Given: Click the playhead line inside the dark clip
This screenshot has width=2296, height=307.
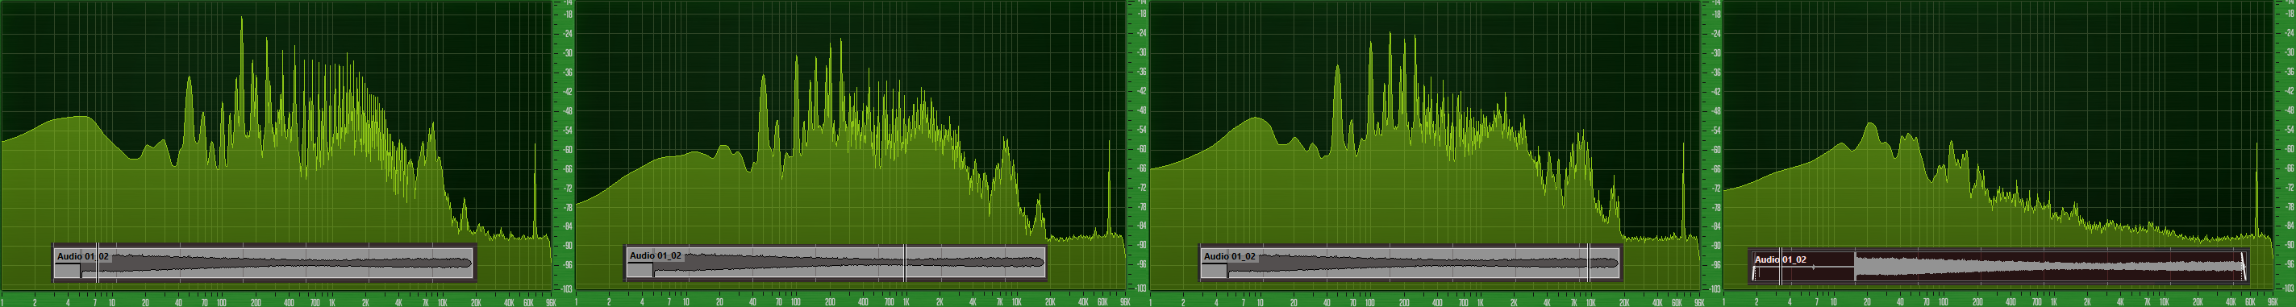Looking at the screenshot, I should tap(1781, 266).
